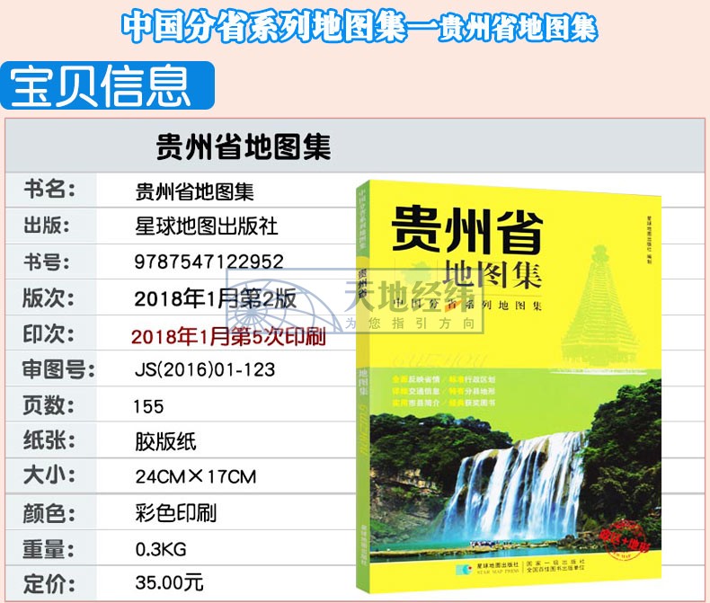The height and width of the screenshot is (603, 710).
Task: Click the book spine of the atlas
Action: pos(363,386)
